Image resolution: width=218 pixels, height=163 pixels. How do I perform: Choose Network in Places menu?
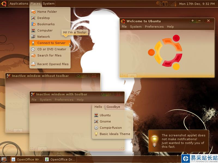pos(50,37)
